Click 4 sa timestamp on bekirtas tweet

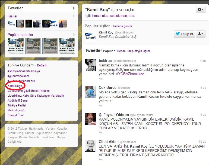(x=203, y=61)
